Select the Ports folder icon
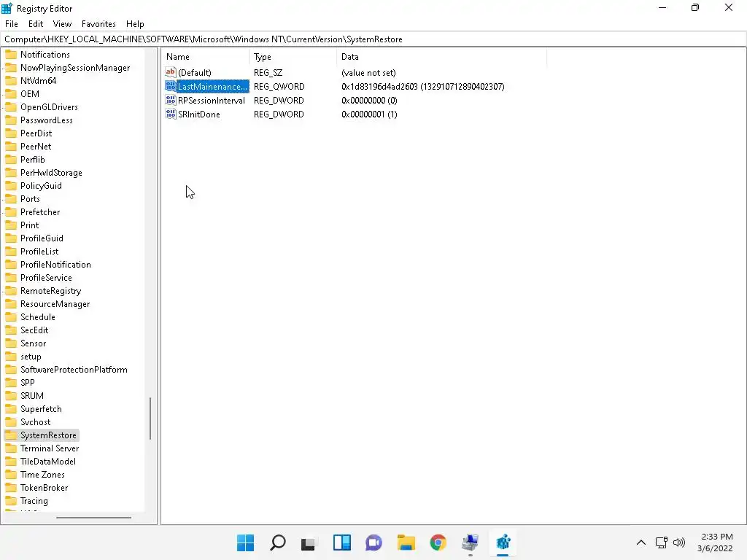This screenshot has width=747, height=560. point(11,198)
